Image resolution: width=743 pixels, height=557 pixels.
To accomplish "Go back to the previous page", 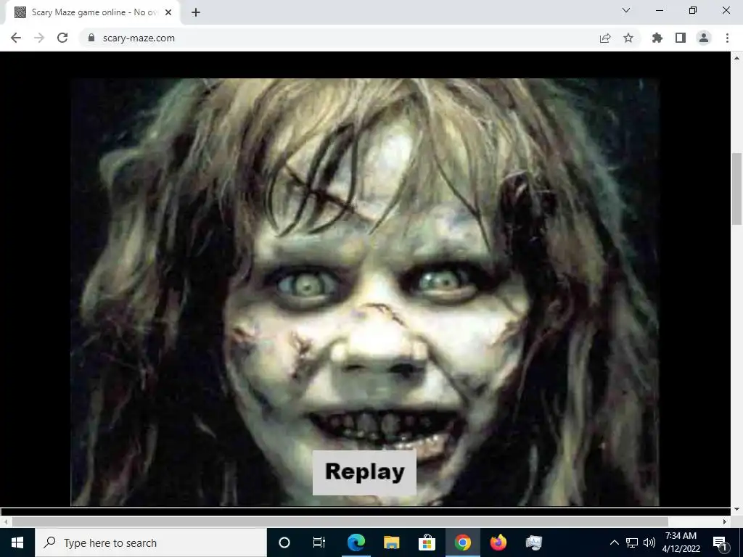I will coord(16,38).
